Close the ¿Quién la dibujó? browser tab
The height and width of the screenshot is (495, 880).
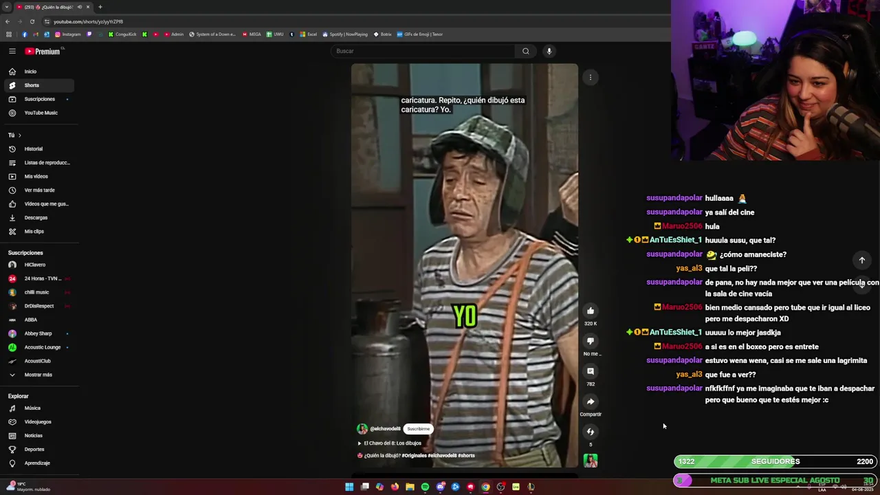pyautogui.click(x=88, y=7)
